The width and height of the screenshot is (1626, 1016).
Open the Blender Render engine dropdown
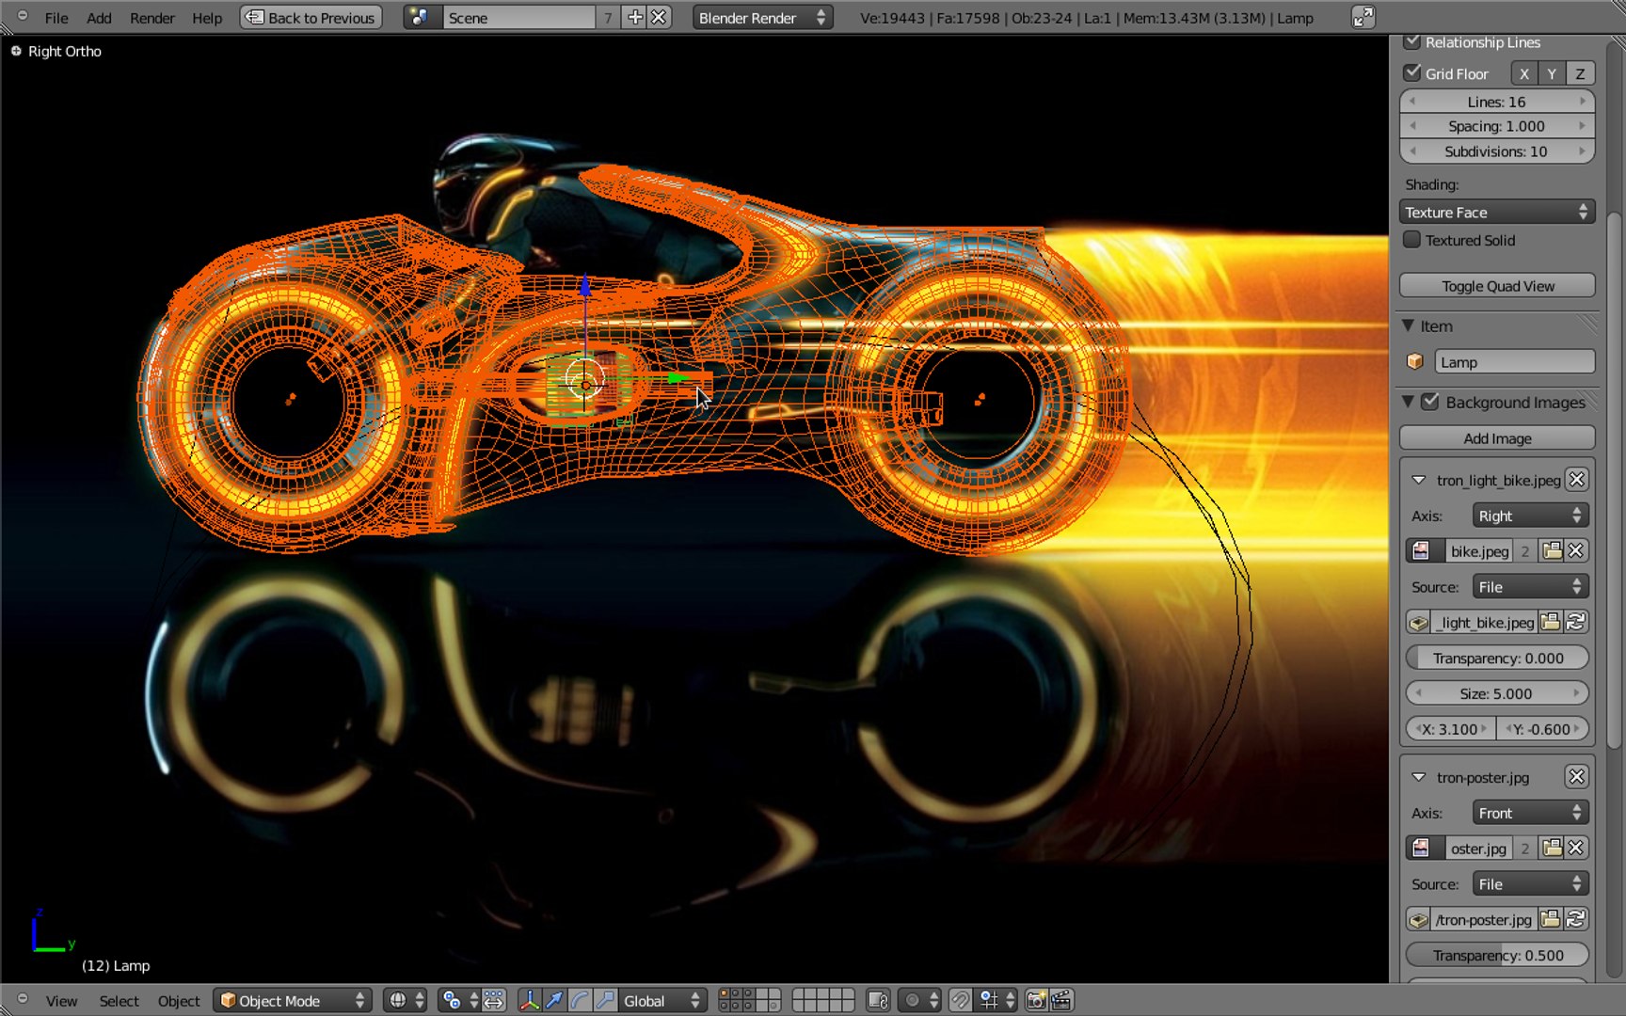click(762, 17)
